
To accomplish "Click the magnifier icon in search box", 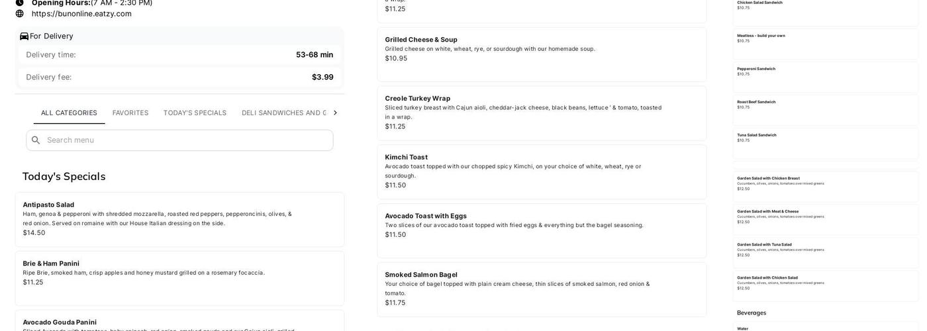I will tap(36, 140).
